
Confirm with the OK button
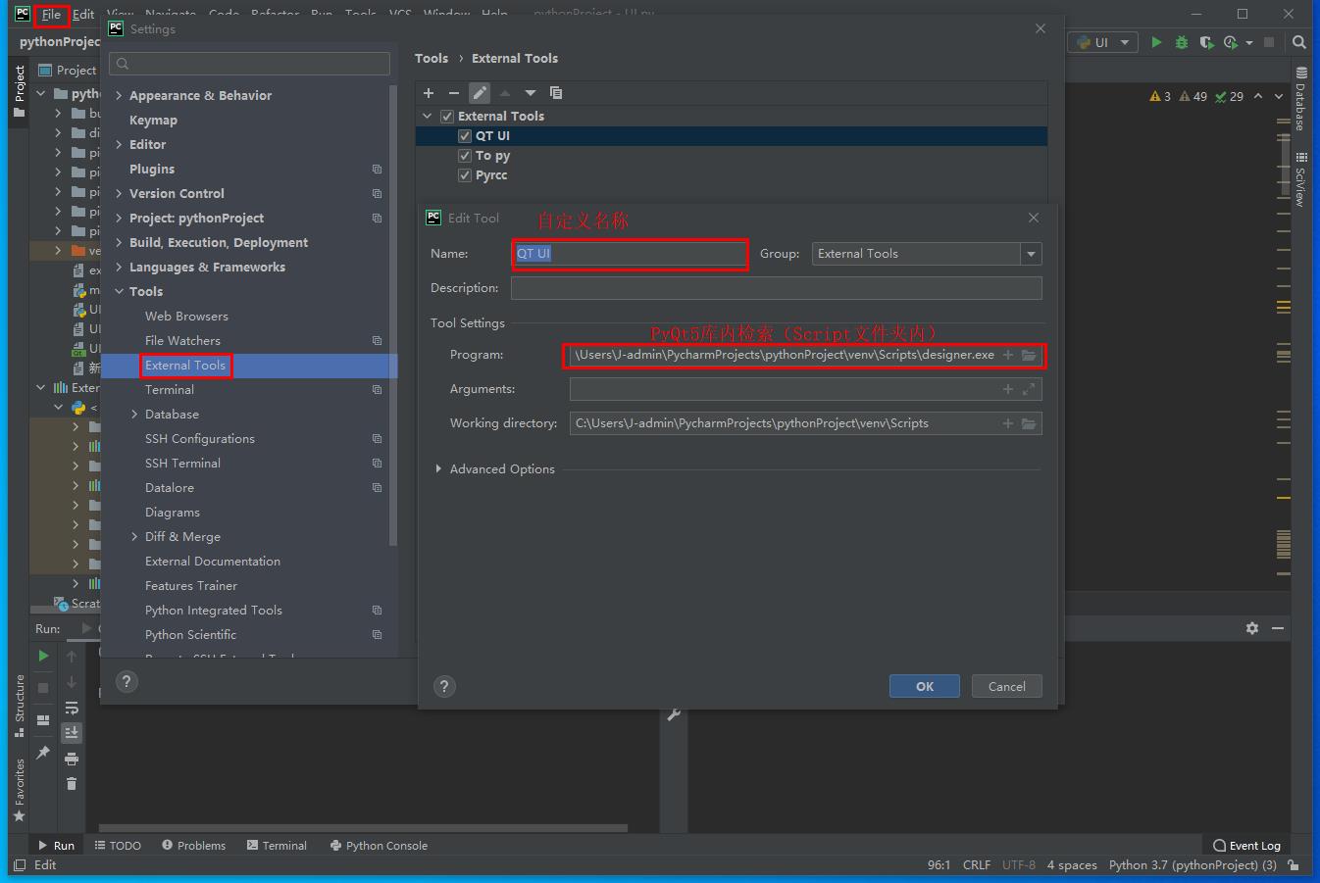tap(925, 686)
